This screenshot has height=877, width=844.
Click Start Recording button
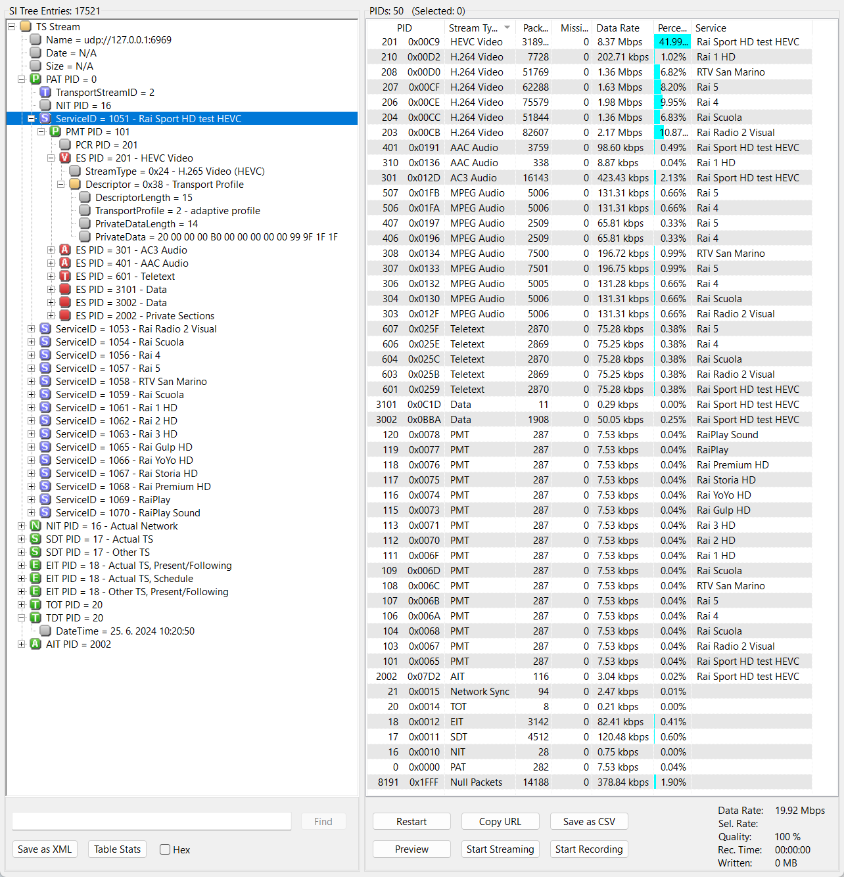click(x=589, y=849)
